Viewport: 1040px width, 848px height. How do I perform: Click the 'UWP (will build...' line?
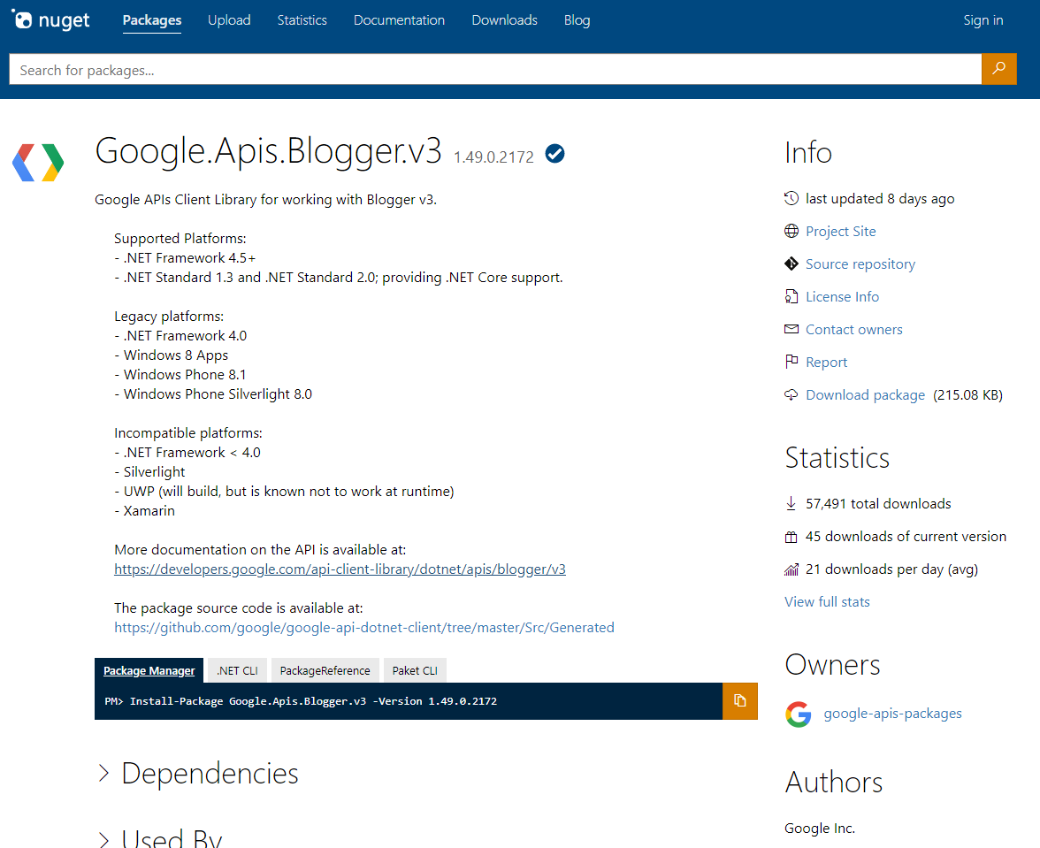[284, 492]
